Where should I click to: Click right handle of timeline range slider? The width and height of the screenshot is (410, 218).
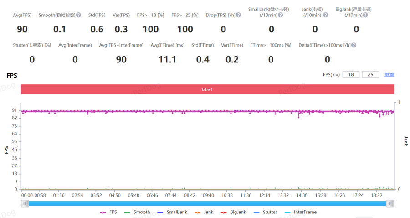(390, 203)
